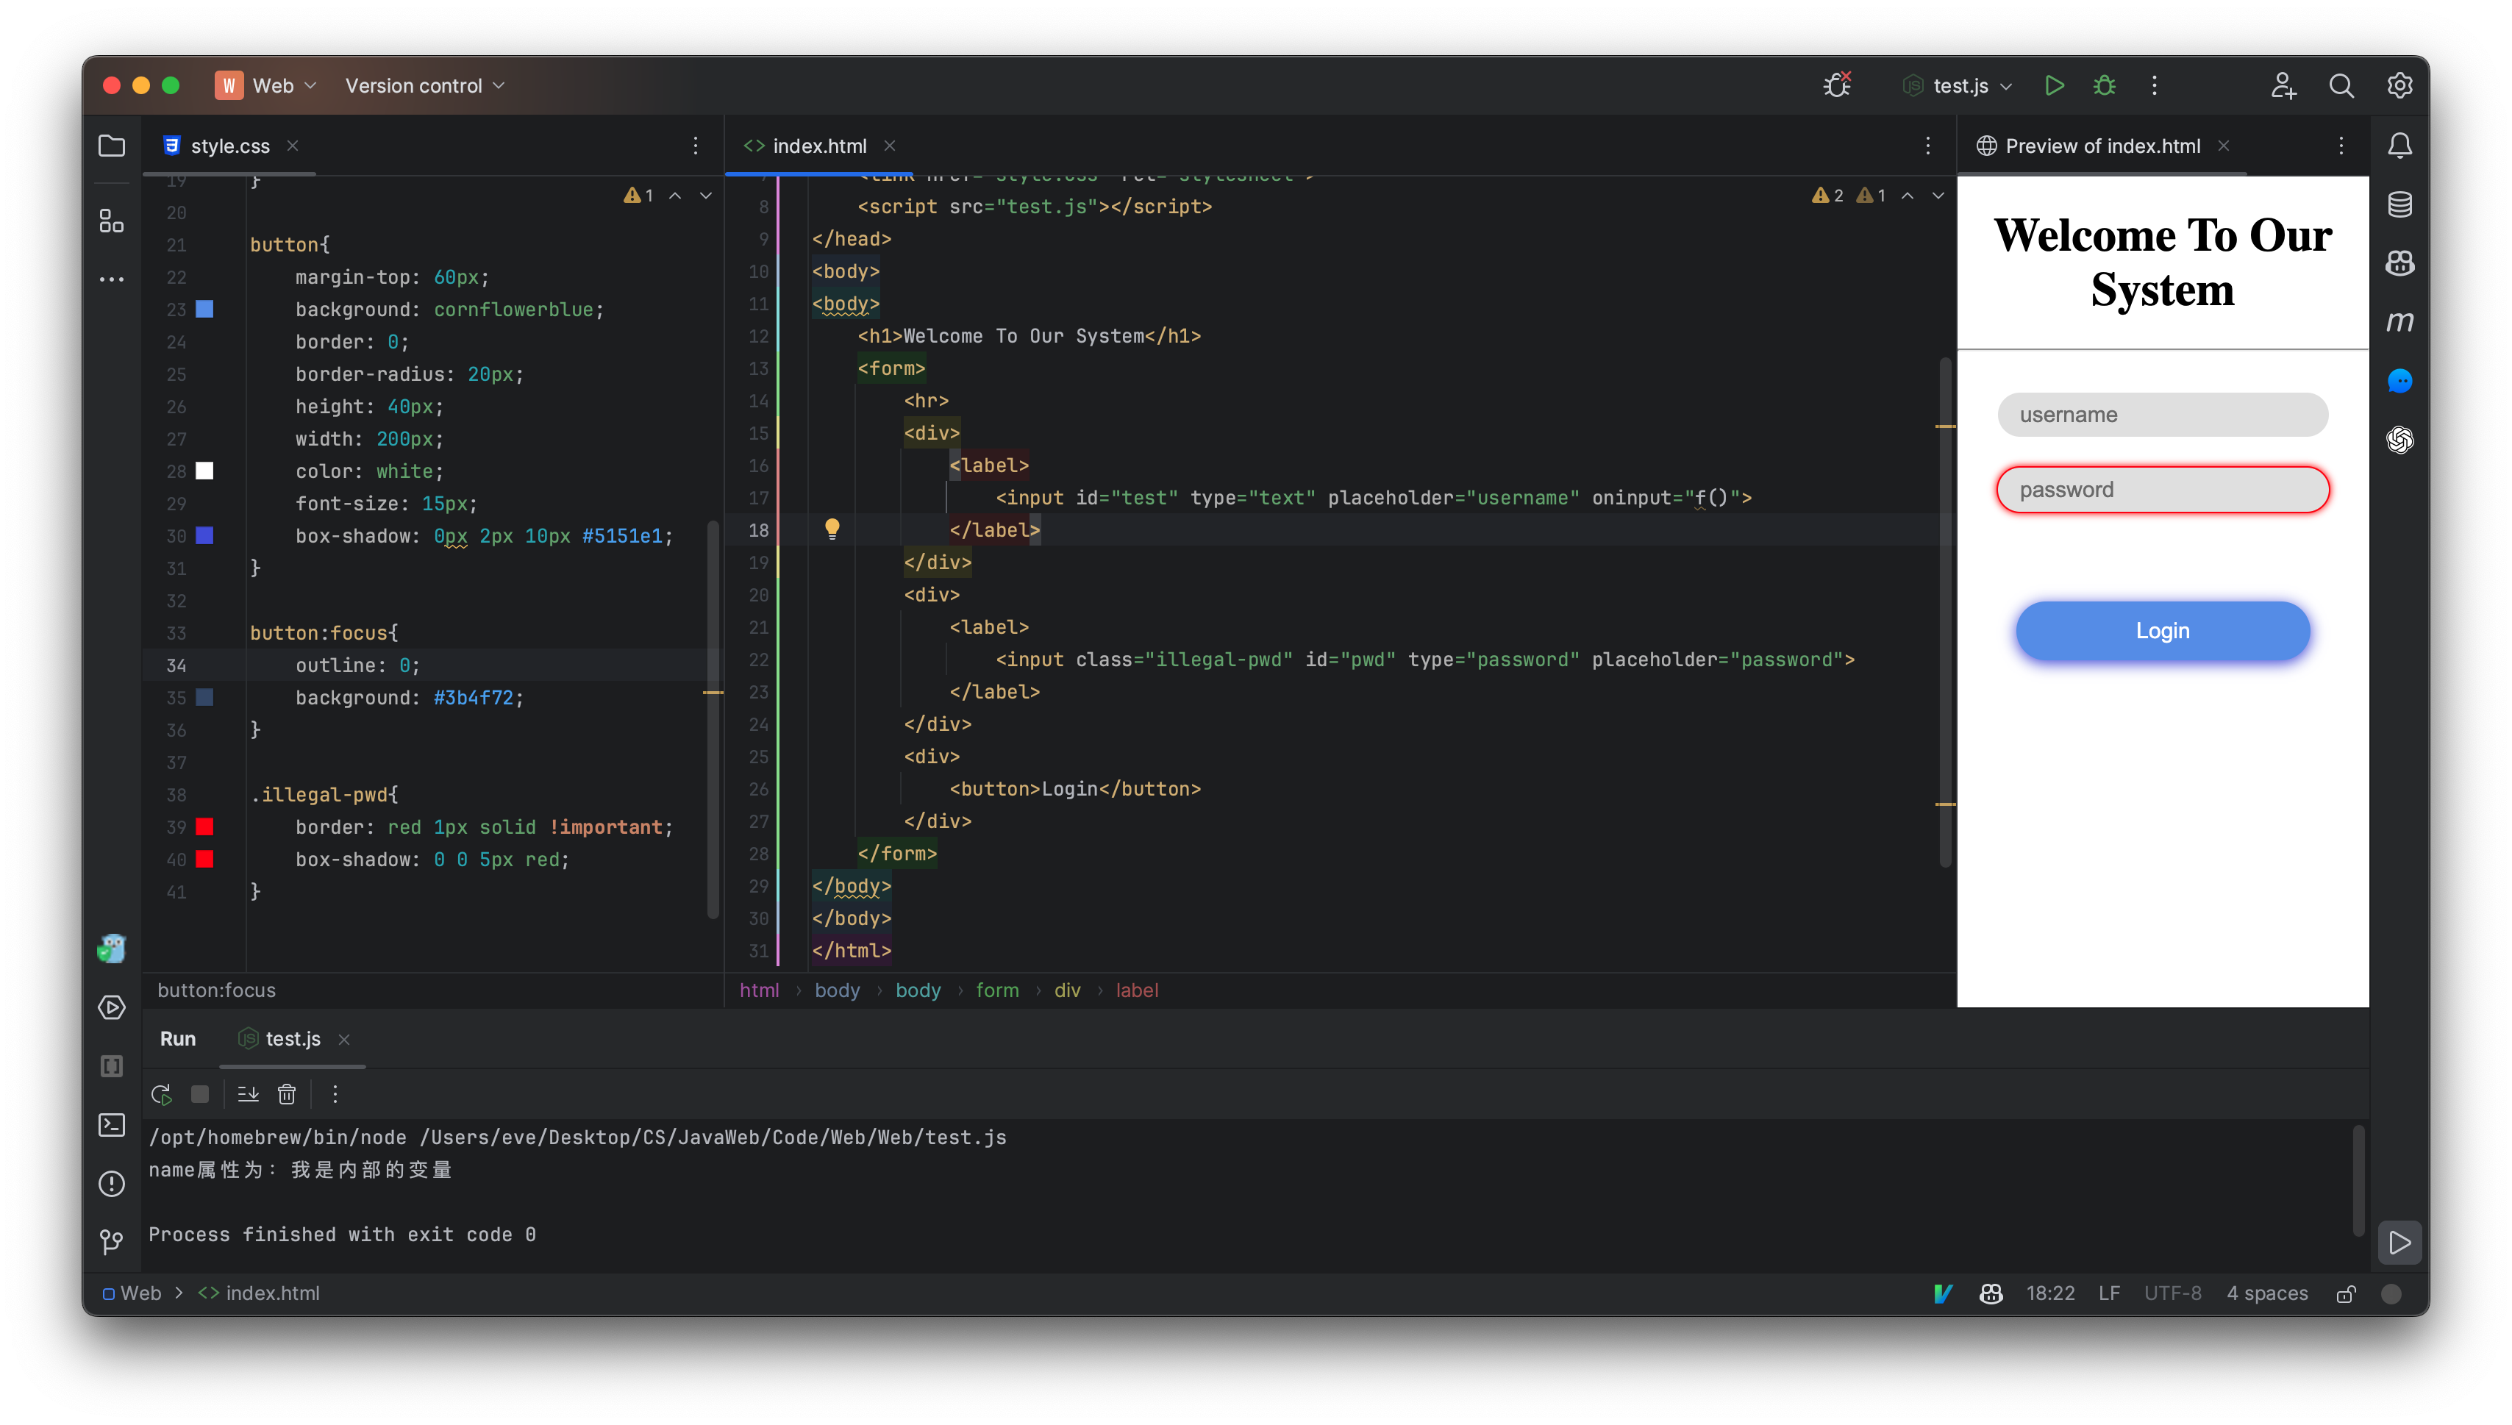Click the play icon at bottom right sidebar

click(x=2399, y=1243)
